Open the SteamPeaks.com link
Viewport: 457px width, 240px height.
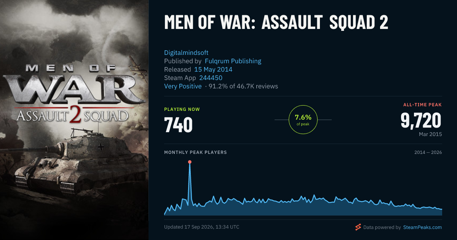pyautogui.click(x=422, y=227)
